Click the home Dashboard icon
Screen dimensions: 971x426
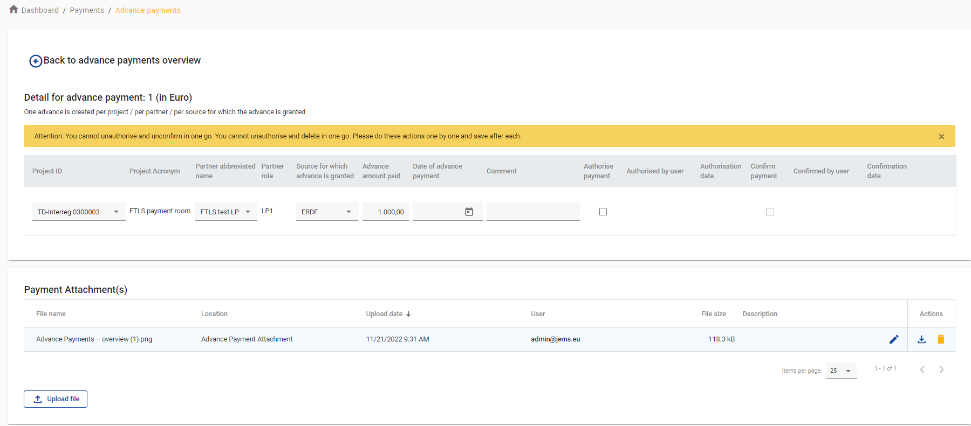13,10
